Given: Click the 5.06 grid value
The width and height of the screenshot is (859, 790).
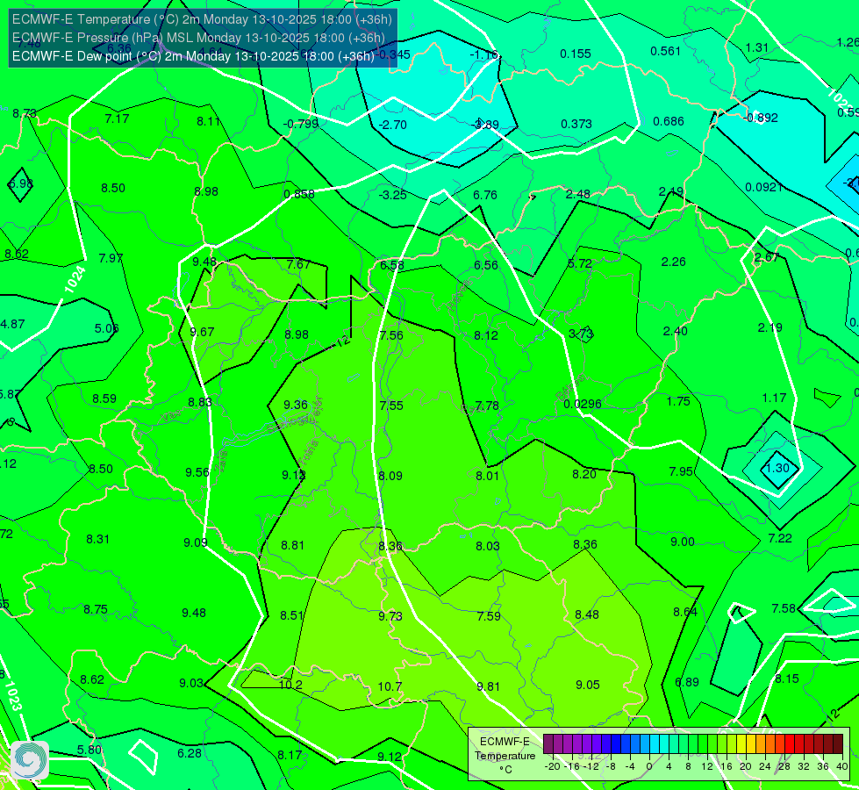Looking at the screenshot, I should point(106,328).
